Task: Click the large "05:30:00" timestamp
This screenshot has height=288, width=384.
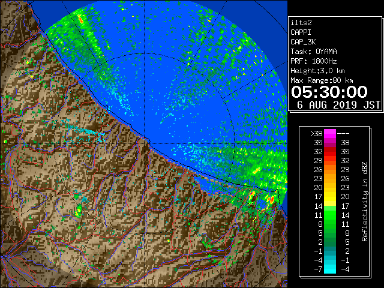Action: pyautogui.click(x=329, y=92)
